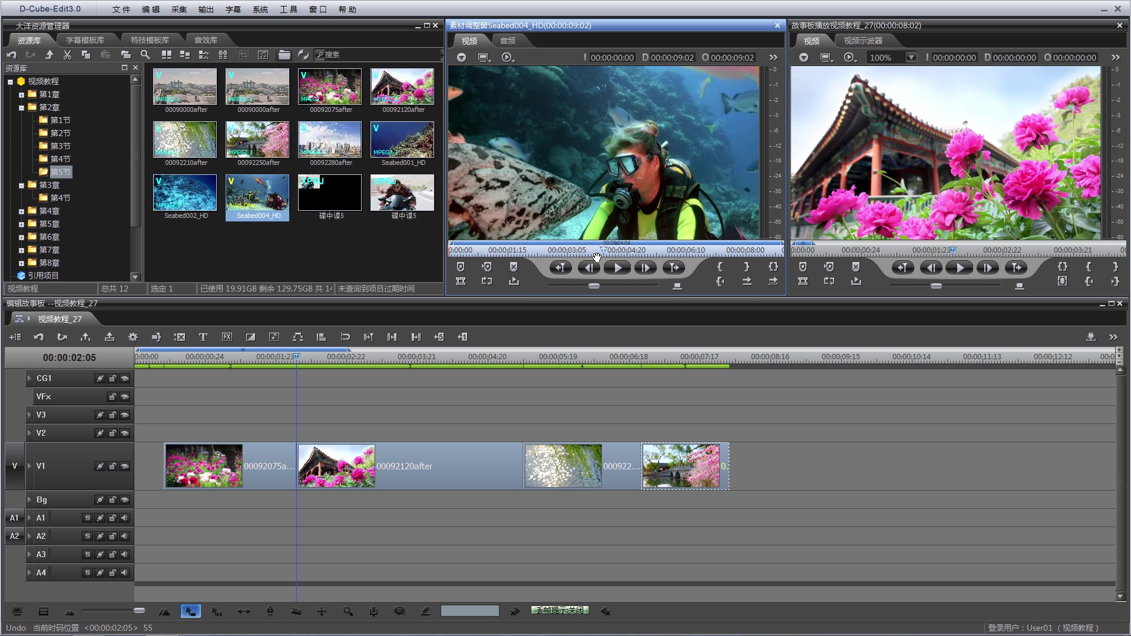
Task: Click the settings gear in timeline toolbar
Action: (133, 337)
